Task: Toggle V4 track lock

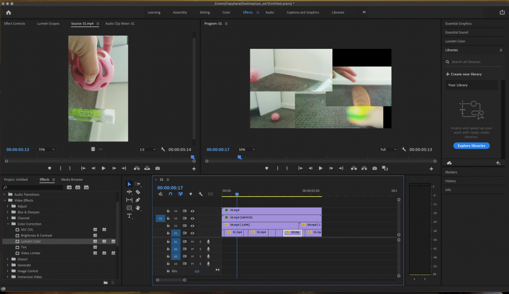Action: point(168,211)
